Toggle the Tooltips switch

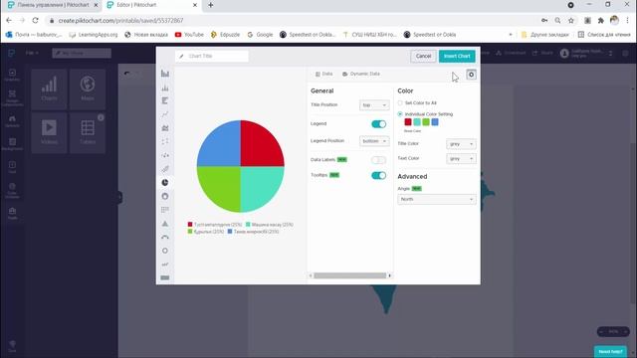pos(378,175)
